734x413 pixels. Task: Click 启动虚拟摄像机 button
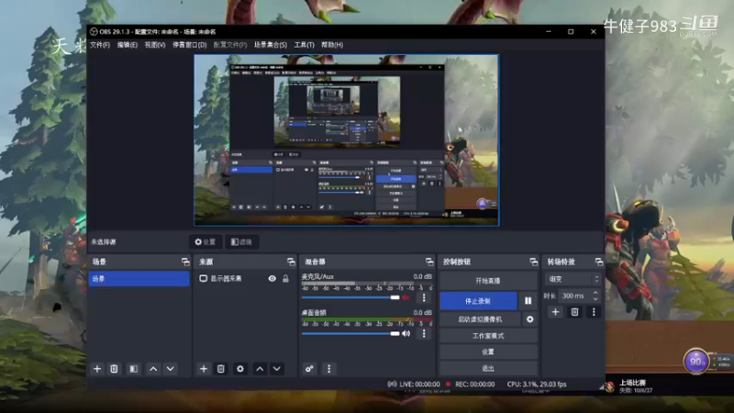(480, 319)
